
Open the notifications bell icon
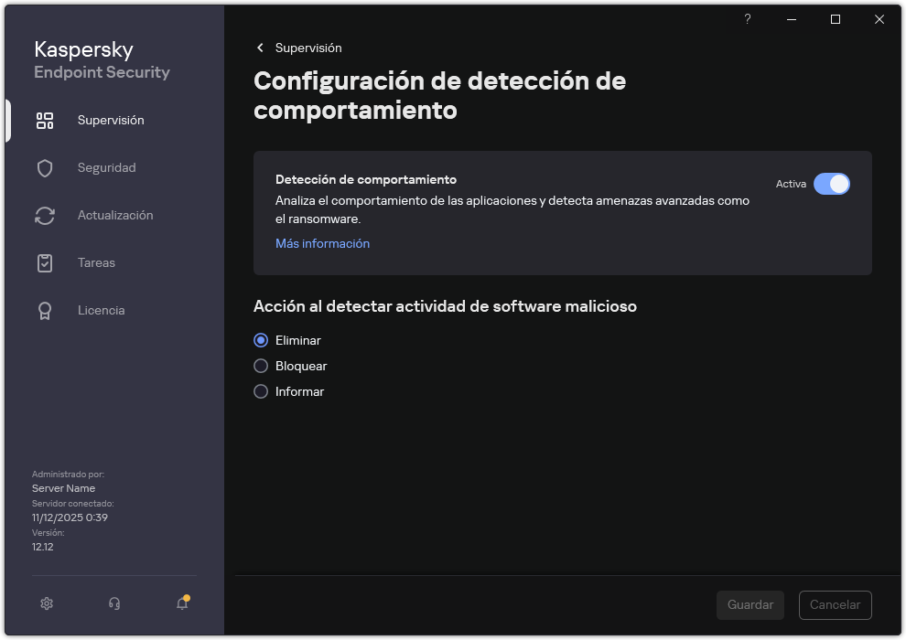click(x=180, y=603)
